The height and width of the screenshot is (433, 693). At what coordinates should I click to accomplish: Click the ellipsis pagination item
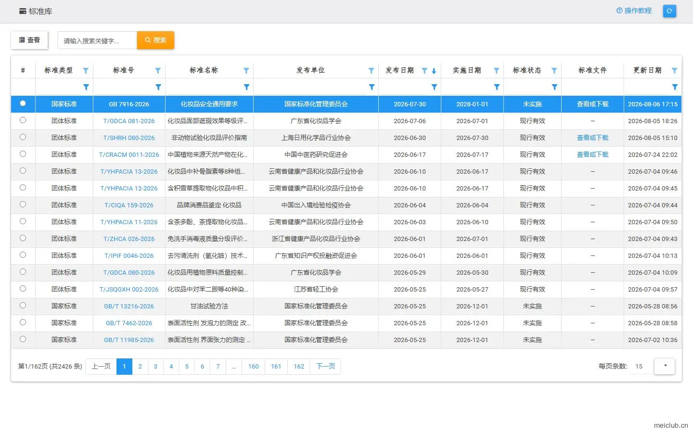[234, 367]
